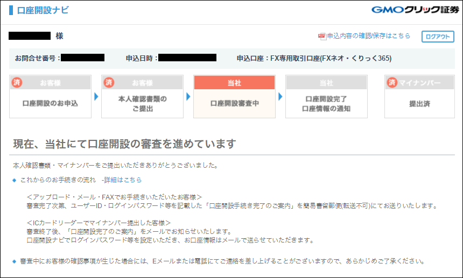This screenshot has height=278, width=463.
Task: Click the 済 badge on 口座開設のお申込 step
Action: (x=17, y=82)
